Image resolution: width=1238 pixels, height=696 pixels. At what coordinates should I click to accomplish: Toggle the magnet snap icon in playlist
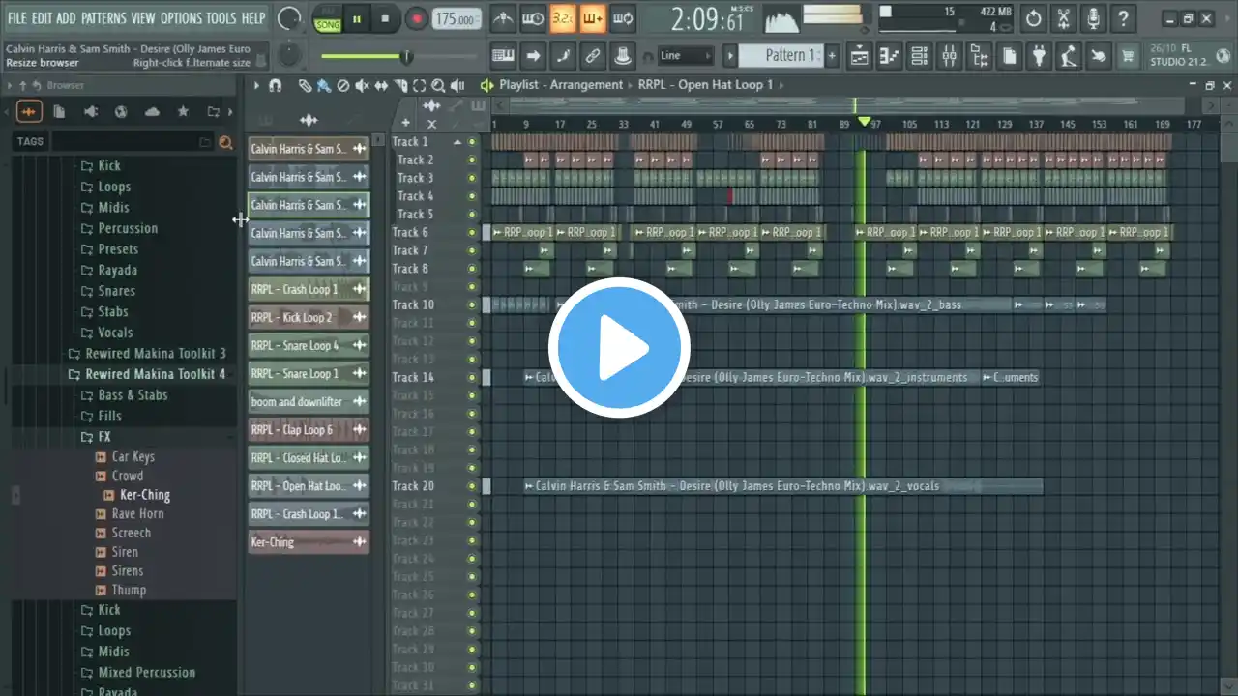tap(276, 86)
